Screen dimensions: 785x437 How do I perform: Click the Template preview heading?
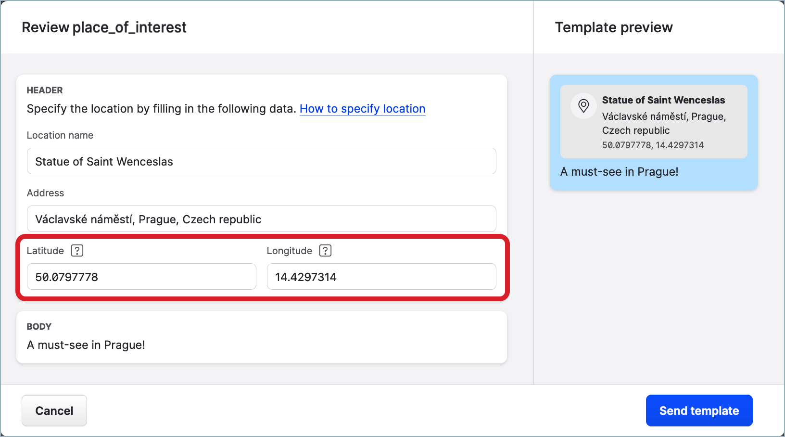614,27
